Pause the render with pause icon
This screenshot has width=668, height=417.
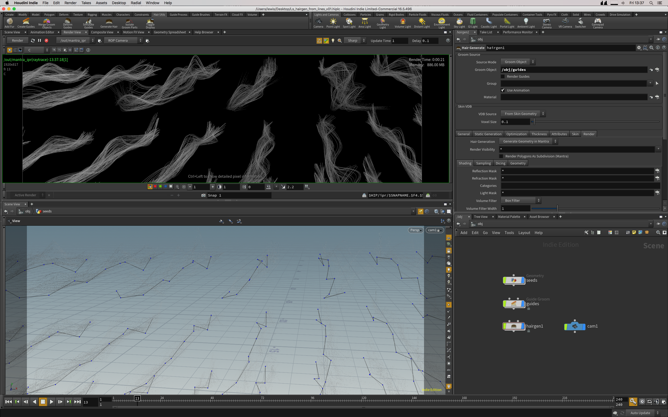click(x=39, y=41)
